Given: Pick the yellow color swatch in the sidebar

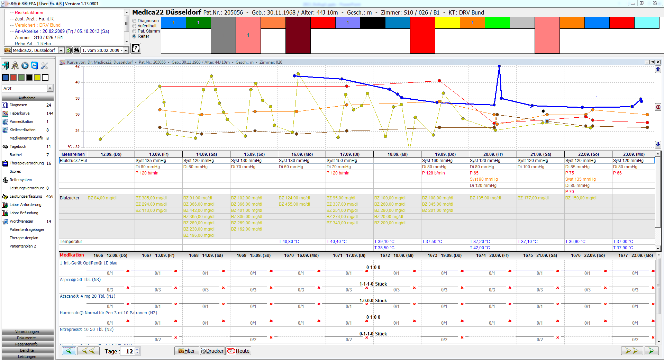Looking at the screenshot, I should pyautogui.click(x=37, y=78).
